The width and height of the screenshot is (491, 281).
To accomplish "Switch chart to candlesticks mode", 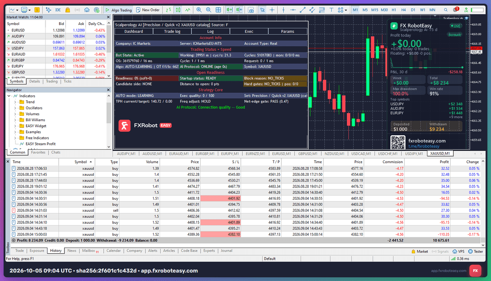I will click(x=178, y=10).
